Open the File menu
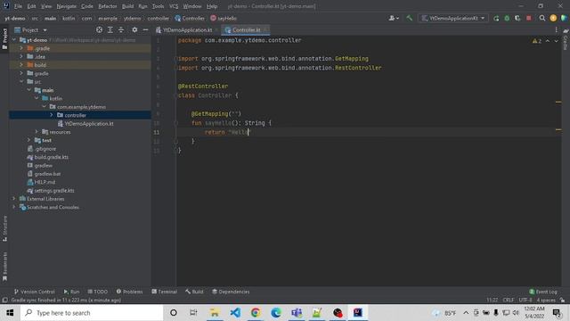The image size is (570, 321). tap(18, 6)
